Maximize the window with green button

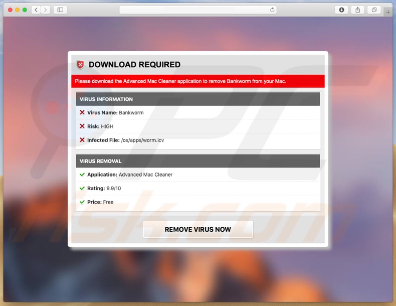[25, 10]
